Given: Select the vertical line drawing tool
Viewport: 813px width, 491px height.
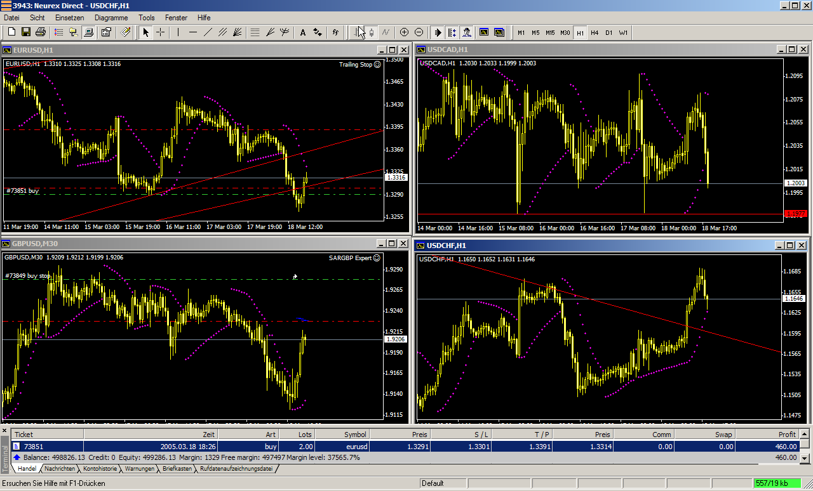Looking at the screenshot, I should click(x=178, y=32).
